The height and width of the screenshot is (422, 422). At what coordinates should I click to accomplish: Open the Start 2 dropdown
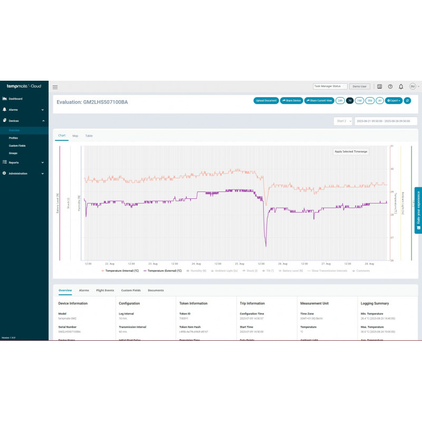coord(343,121)
